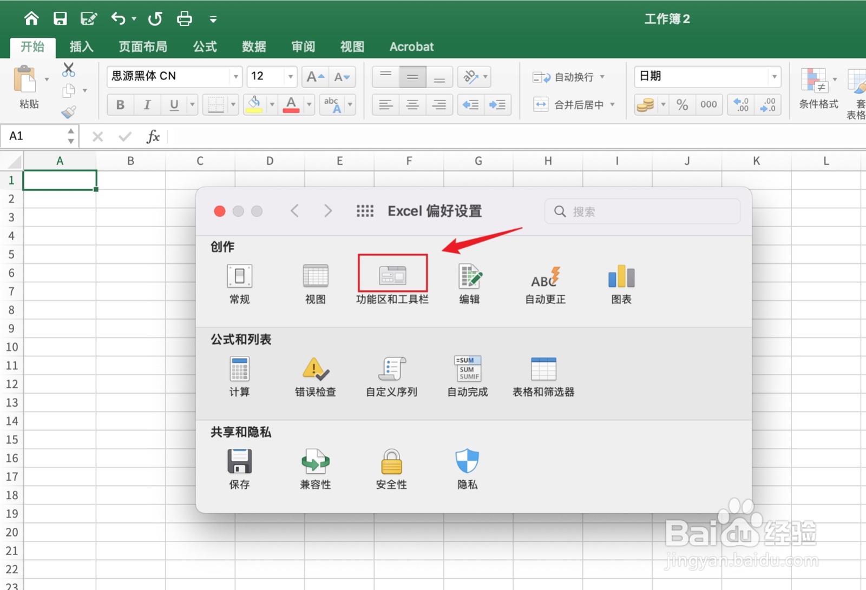Open the font size dropdown arrow
This screenshot has width=866, height=590.
(x=291, y=77)
